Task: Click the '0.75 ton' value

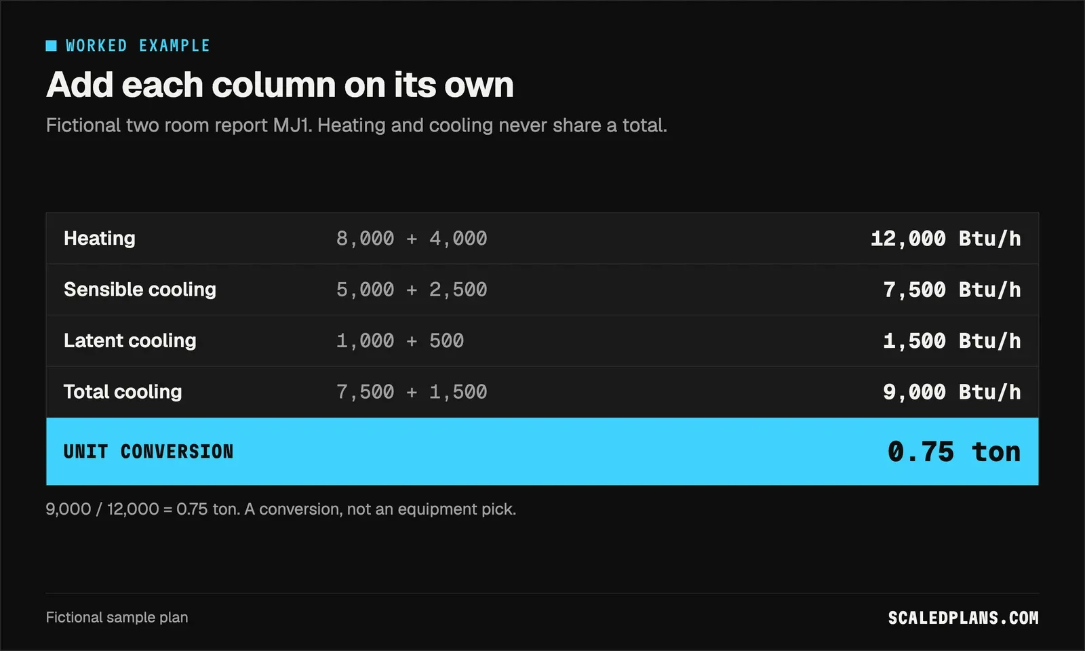Action: click(x=954, y=452)
